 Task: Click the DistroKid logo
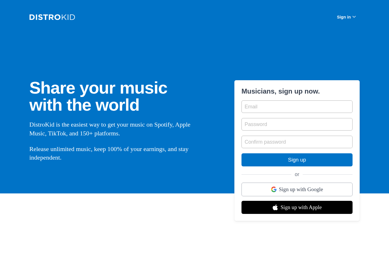(52, 17)
